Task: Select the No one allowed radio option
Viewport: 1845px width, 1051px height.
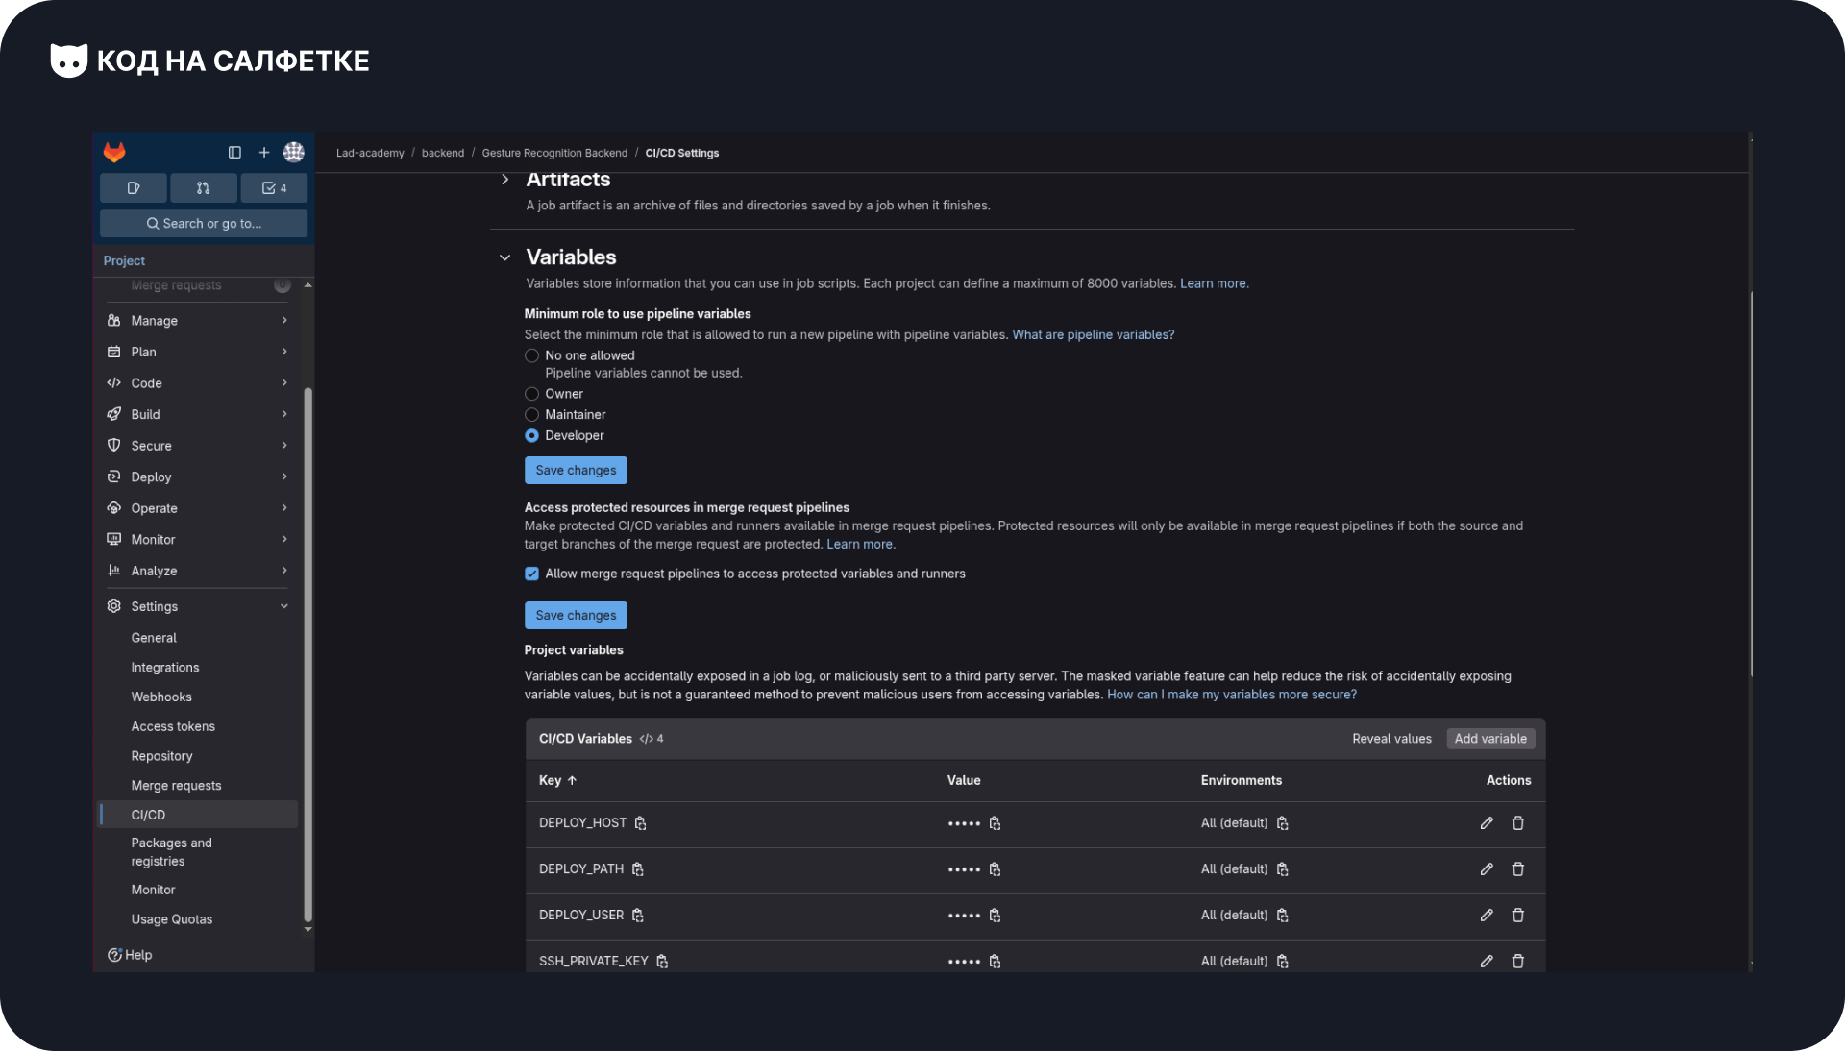Action: tap(531, 355)
